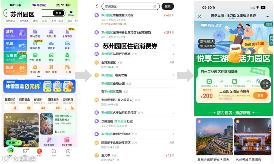274x164 pixels.
Task: Tap the 机票 category tile
Action: tap(15, 45)
